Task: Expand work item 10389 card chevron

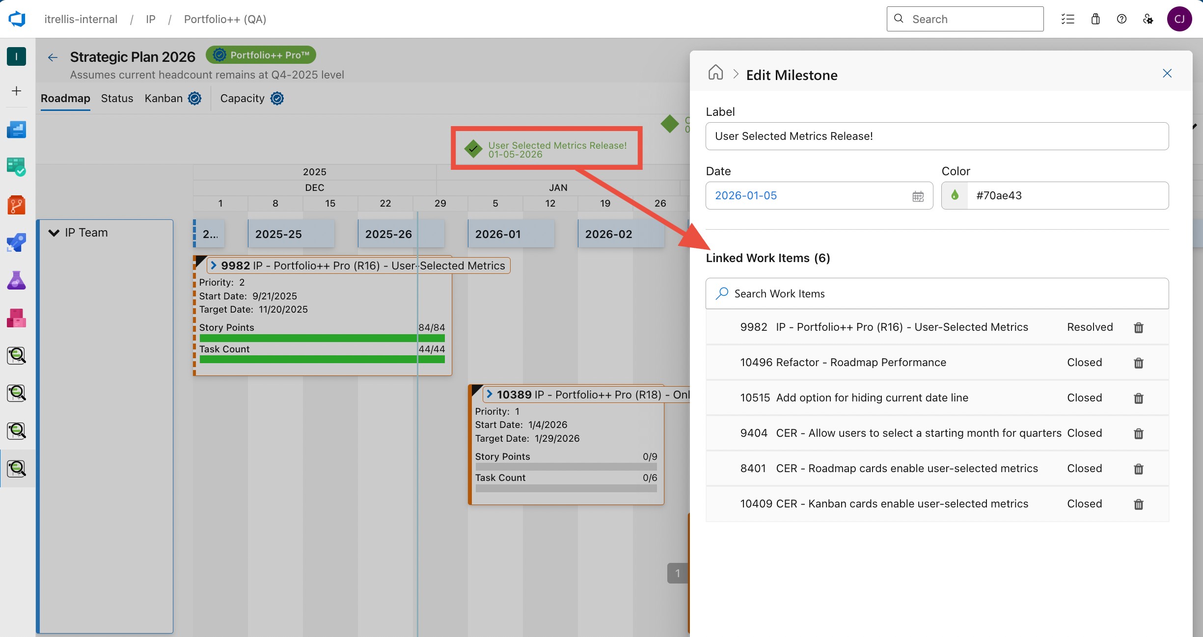Action: pos(490,395)
